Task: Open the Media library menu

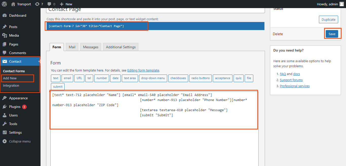Action: [x=14, y=35]
